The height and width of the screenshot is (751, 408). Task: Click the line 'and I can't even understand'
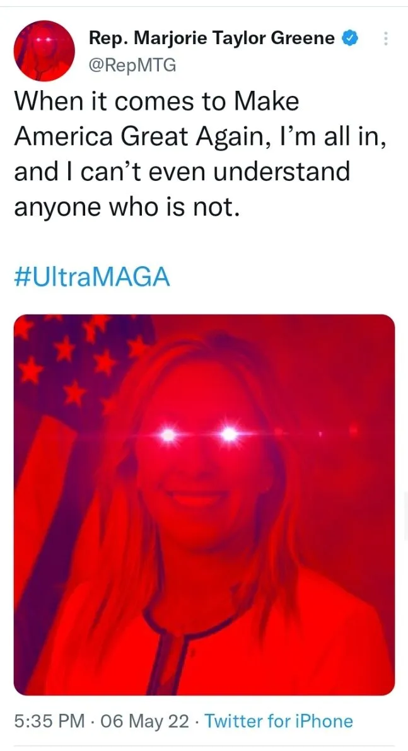(182, 172)
